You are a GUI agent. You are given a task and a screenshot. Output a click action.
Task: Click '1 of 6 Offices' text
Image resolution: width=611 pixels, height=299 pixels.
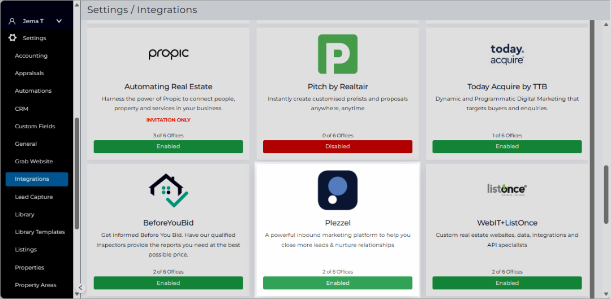[507, 136]
